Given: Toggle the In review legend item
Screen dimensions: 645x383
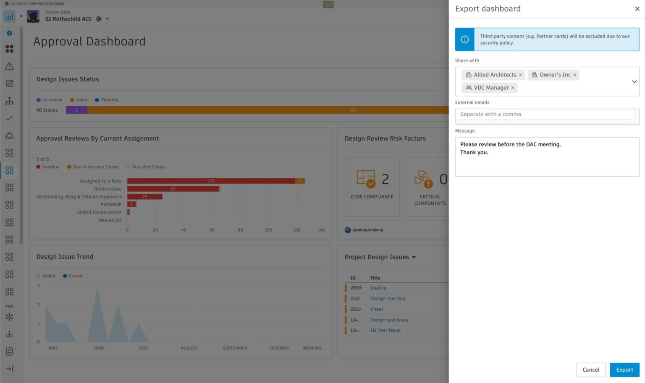Looking at the screenshot, I should [x=49, y=99].
